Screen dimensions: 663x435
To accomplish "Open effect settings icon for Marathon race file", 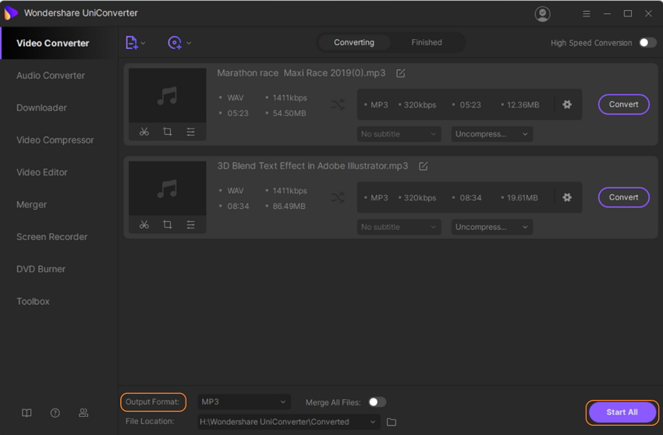I will pos(190,133).
